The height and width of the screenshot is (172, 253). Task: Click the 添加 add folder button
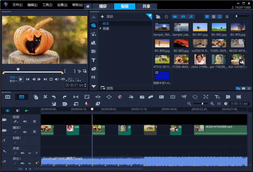107,17
